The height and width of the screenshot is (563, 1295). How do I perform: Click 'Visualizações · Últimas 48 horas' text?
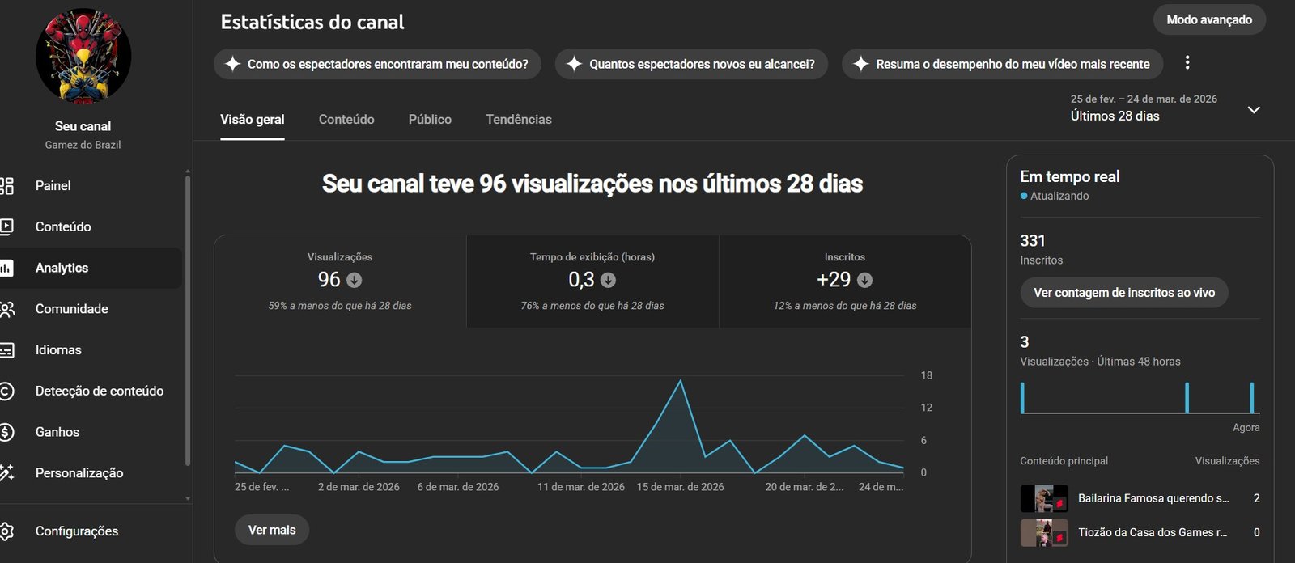(x=1100, y=362)
